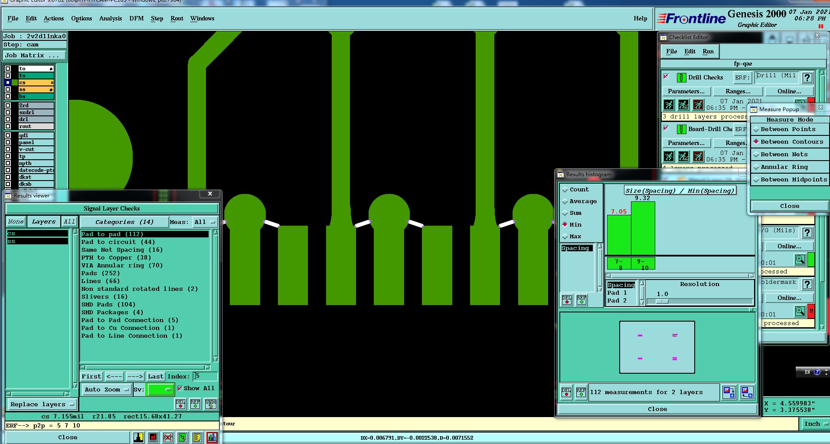Open help for Drill Checks ERF

click(807, 78)
